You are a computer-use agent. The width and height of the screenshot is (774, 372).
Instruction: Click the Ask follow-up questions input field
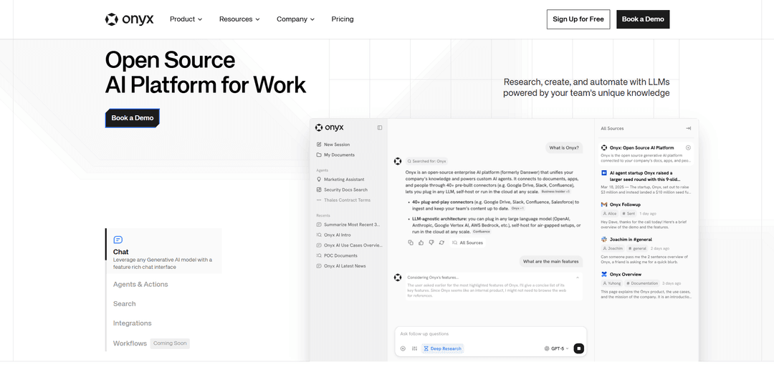[491, 334]
